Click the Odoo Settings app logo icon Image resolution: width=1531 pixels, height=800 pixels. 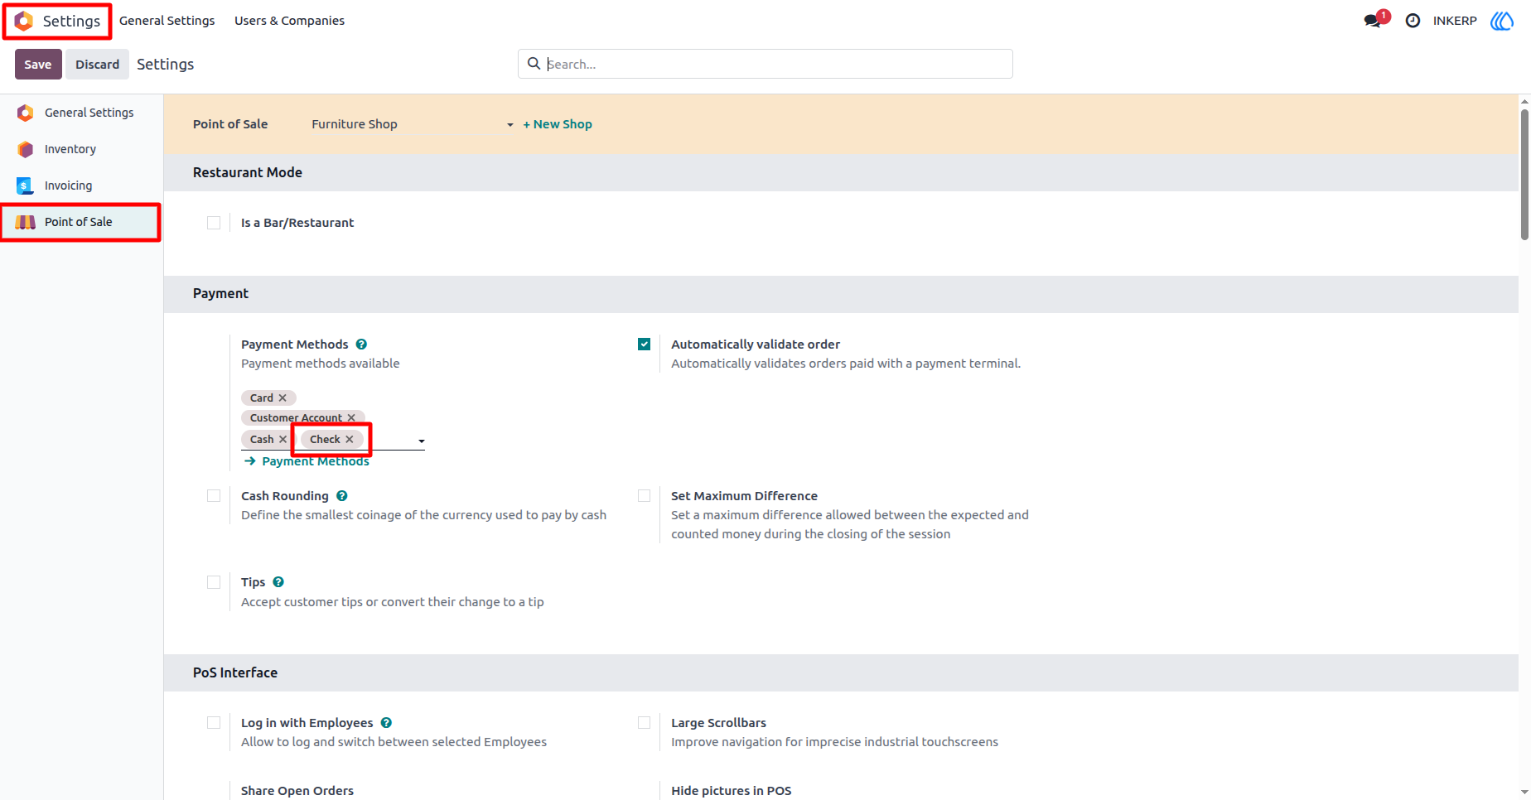coord(24,21)
